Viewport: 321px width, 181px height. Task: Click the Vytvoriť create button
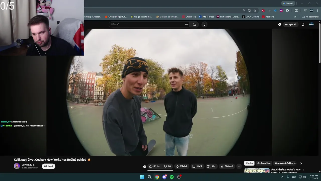[x=290, y=24]
